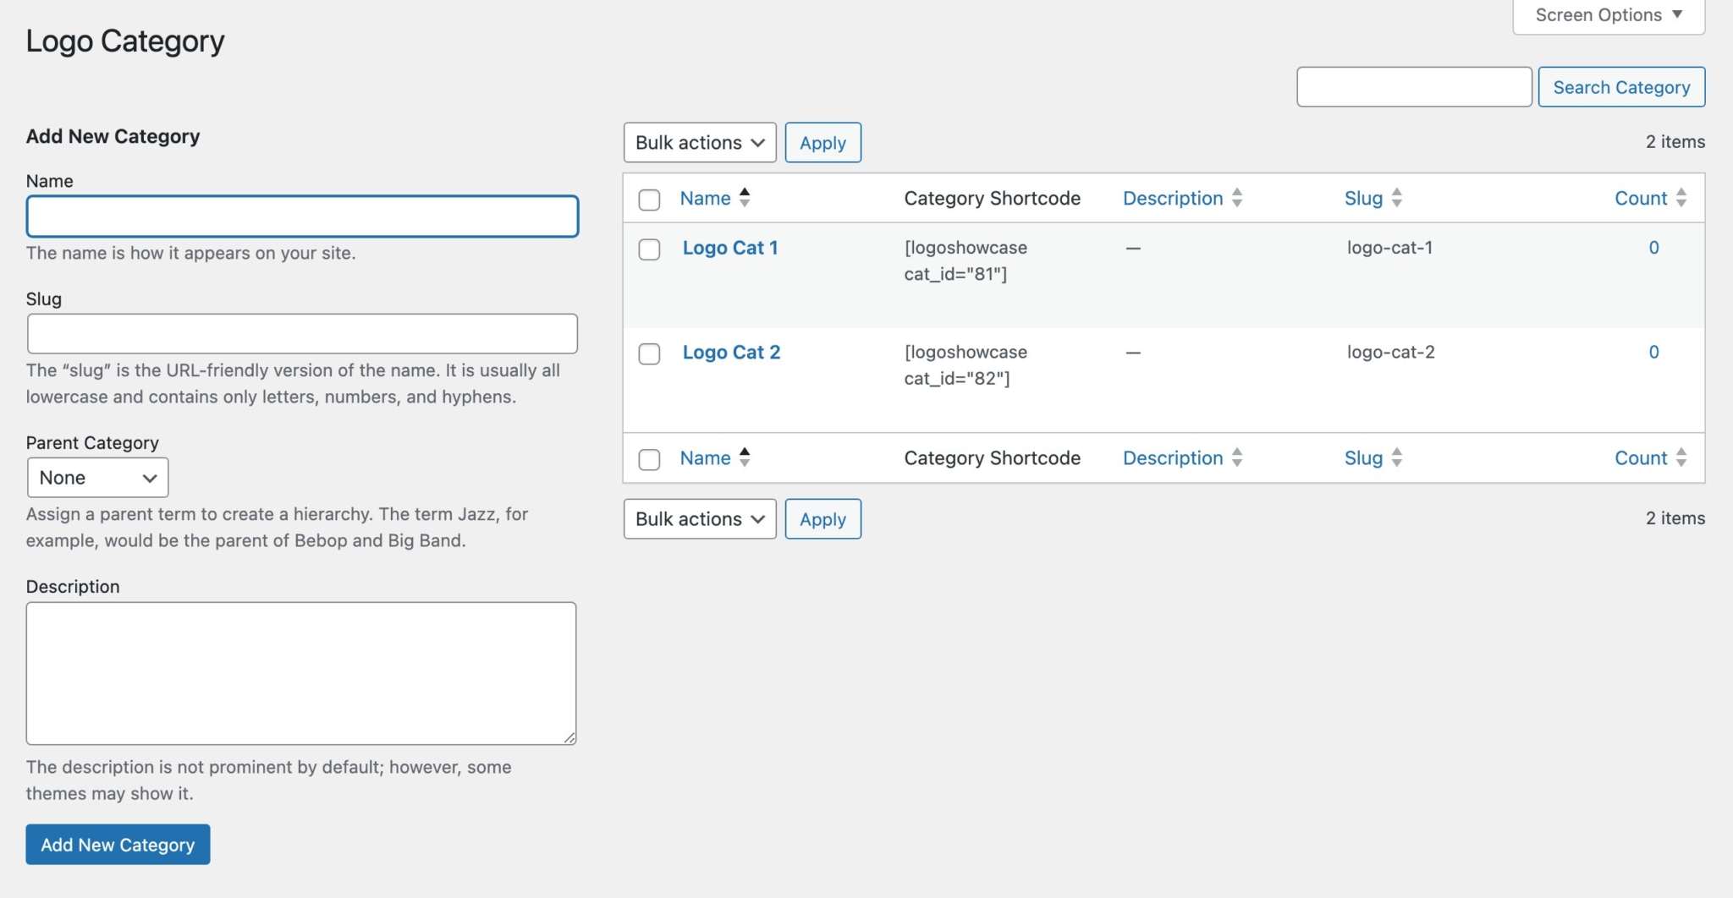
Task: Click the Slug link in the table footer
Action: (1363, 457)
